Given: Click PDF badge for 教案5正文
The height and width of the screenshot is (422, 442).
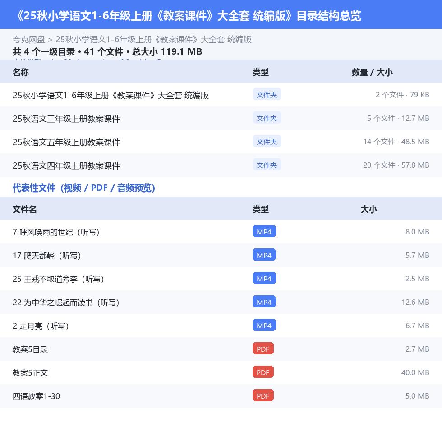Looking at the screenshot, I should coord(263,372).
